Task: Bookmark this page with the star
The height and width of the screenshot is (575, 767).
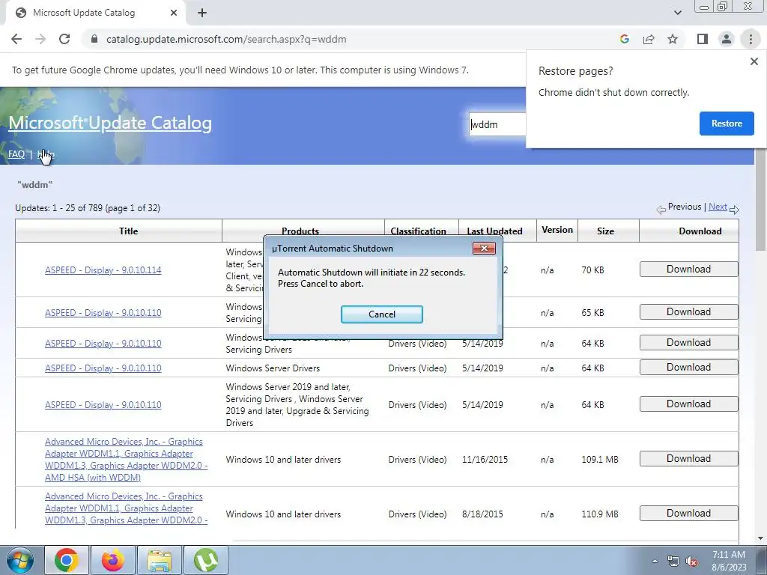Action: click(x=673, y=39)
